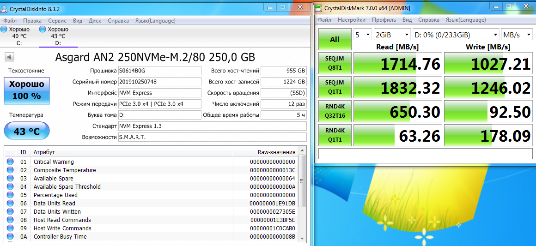The width and height of the screenshot is (536, 246).
Task: Click transfer mode field PCIe 3.0 x4
Action: click(159, 103)
